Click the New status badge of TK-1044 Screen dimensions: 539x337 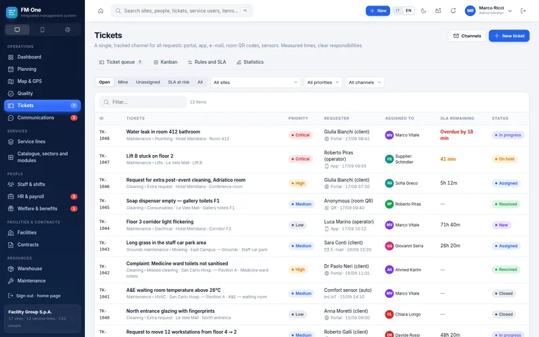click(x=501, y=225)
